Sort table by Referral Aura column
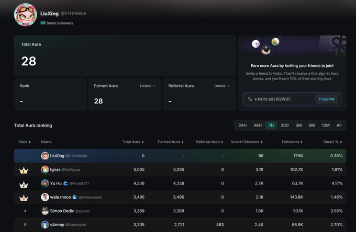The width and height of the screenshot is (356, 232). pyautogui.click(x=209, y=142)
